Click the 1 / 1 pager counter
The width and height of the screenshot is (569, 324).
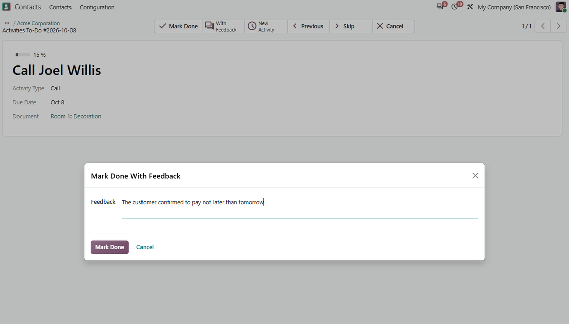click(x=526, y=26)
